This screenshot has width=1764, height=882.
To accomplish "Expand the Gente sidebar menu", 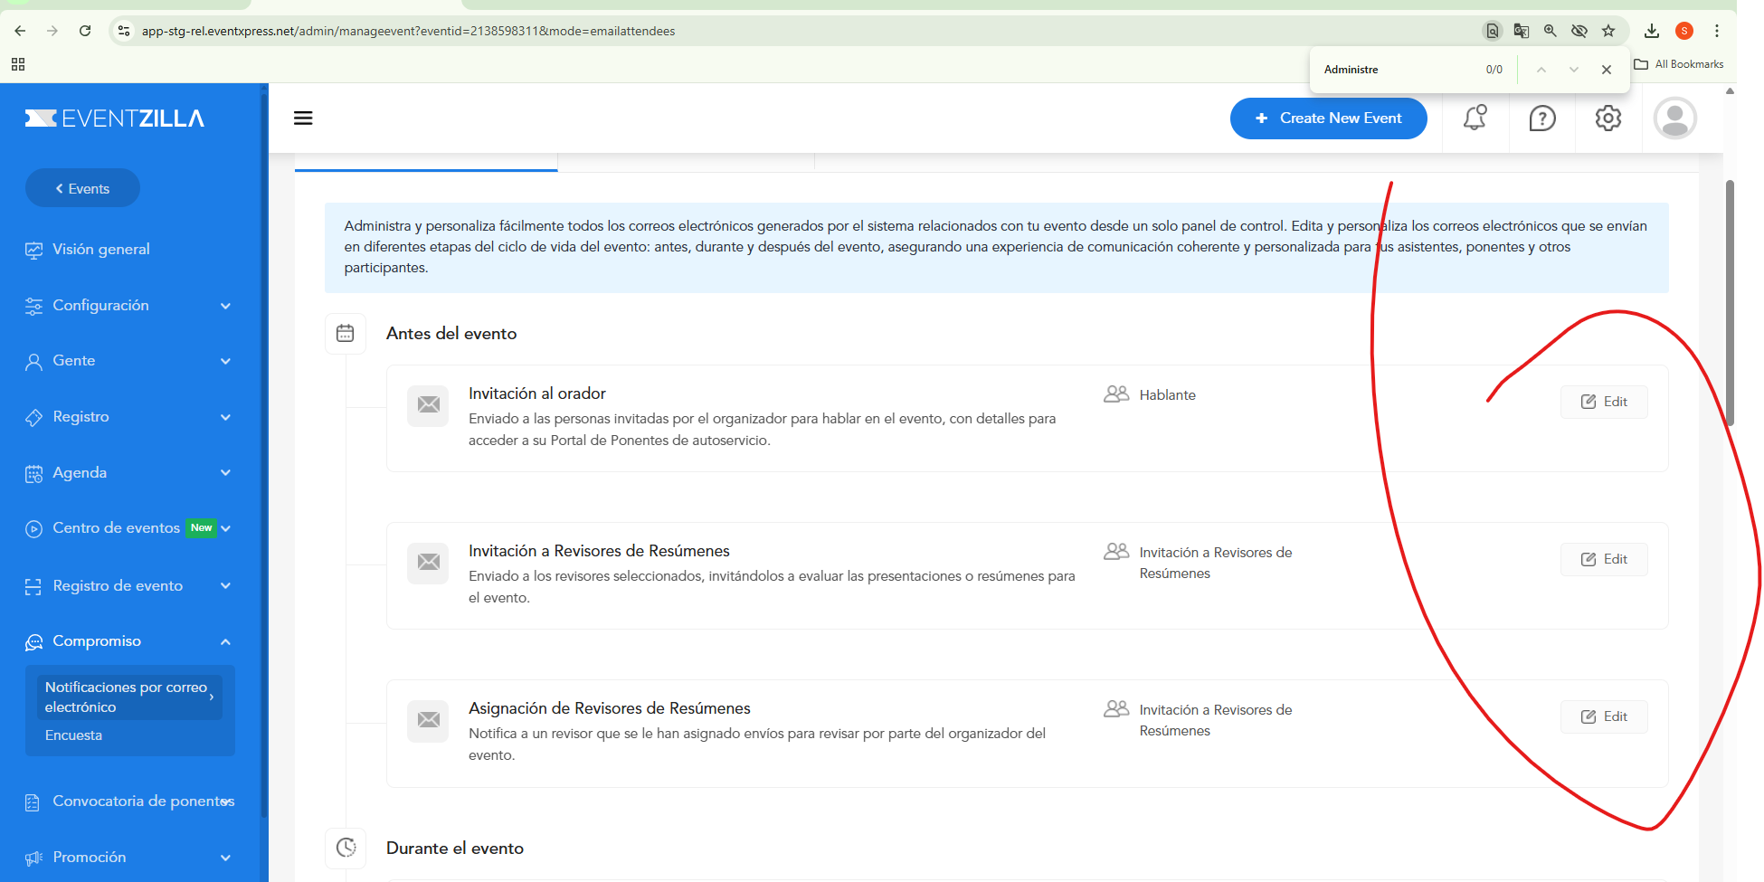I will click(x=129, y=361).
